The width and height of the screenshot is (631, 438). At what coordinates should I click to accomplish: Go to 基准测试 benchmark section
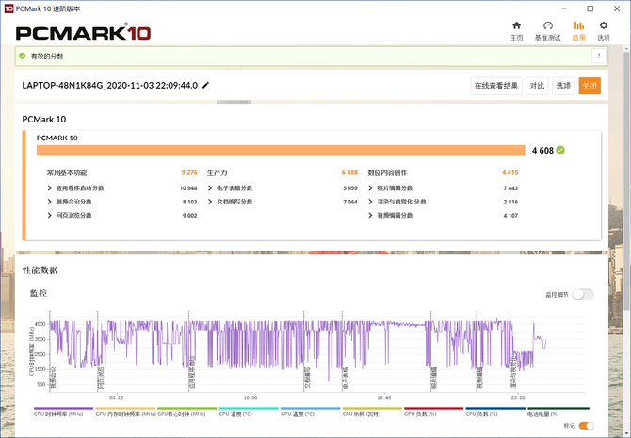(x=547, y=30)
